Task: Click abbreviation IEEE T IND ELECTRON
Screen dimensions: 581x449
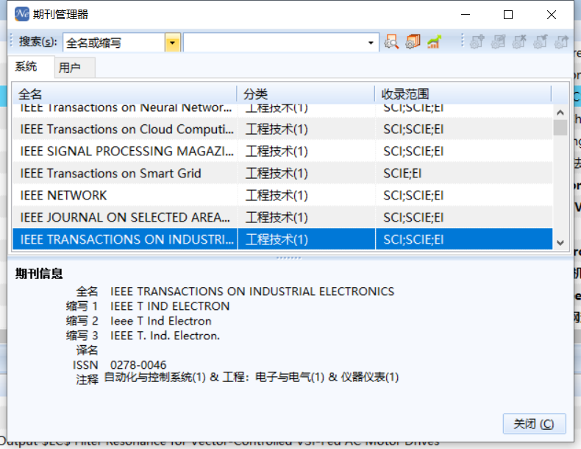Action: [170, 306]
